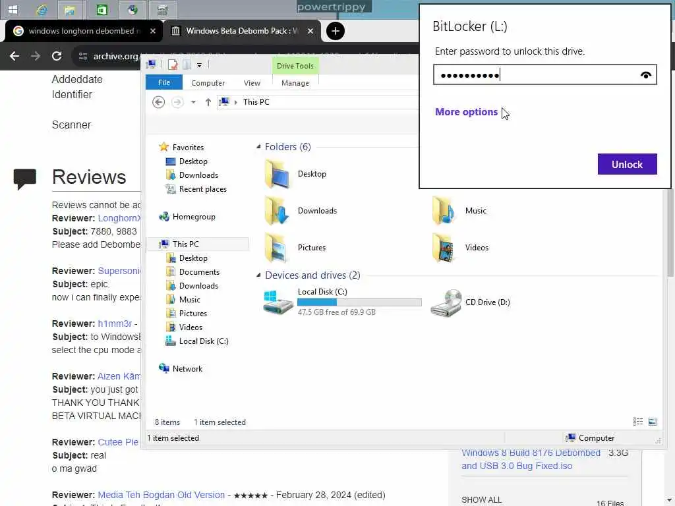Close the Windows Beta Debomb Pack tab
Viewport: 675px width, 506px height.
click(x=310, y=31)
